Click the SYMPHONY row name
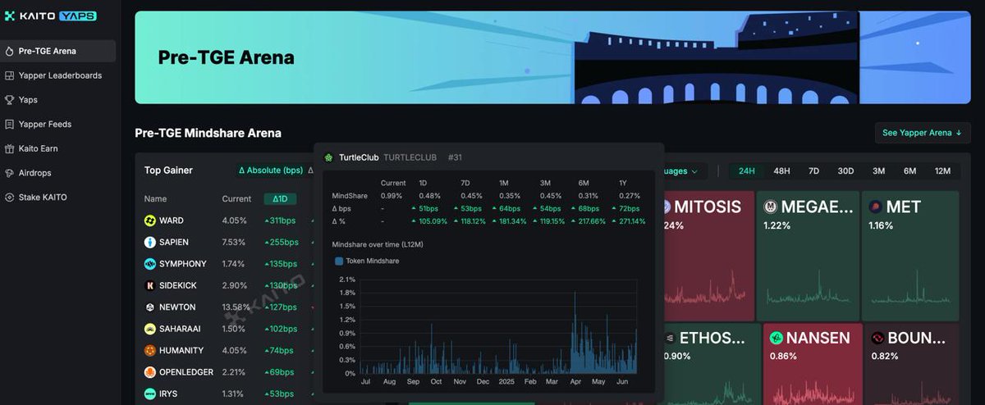This screenshot has width=985, height=405. coord(182,264)
